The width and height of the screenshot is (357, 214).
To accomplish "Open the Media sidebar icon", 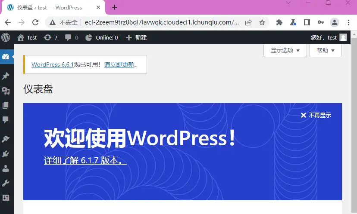I will (6, 91).
